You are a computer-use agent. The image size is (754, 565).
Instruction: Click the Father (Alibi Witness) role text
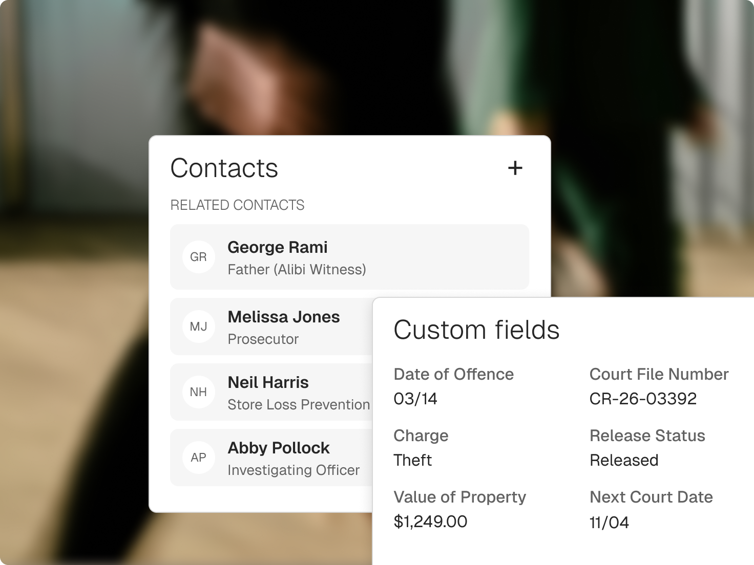297,270
